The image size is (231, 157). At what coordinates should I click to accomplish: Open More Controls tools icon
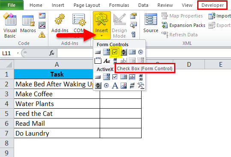141,86
